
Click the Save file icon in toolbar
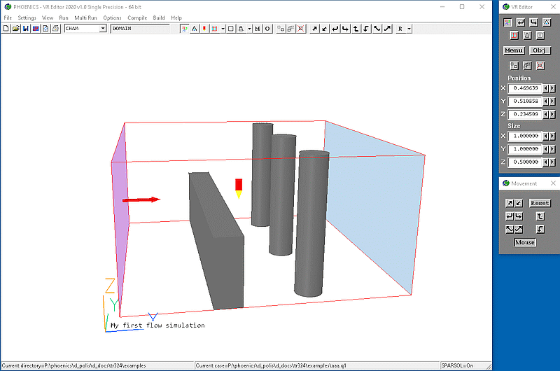coord(25,29)
